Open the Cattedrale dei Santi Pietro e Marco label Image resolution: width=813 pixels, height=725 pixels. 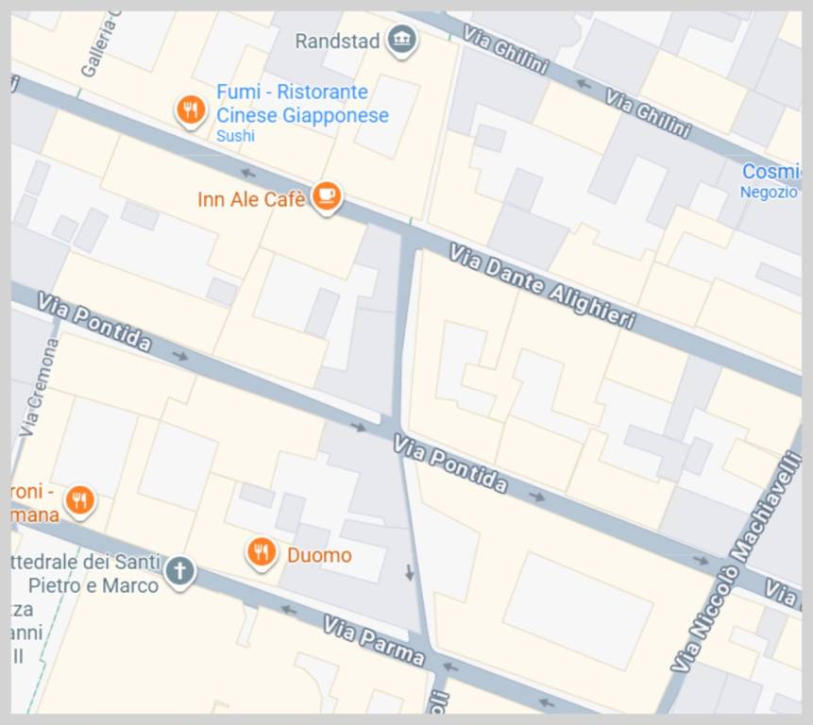[86, 574]
